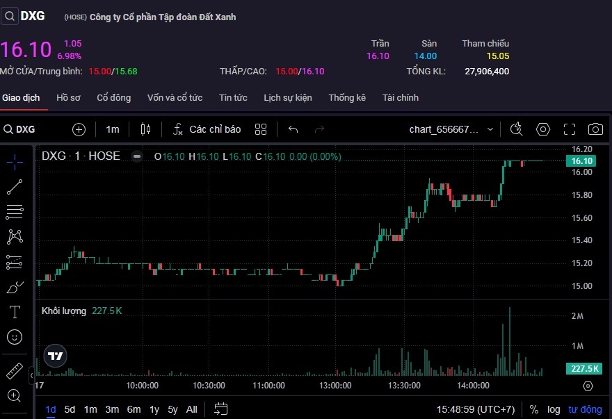
Task: Select the text annotation tool
Action: coord(15,311)
